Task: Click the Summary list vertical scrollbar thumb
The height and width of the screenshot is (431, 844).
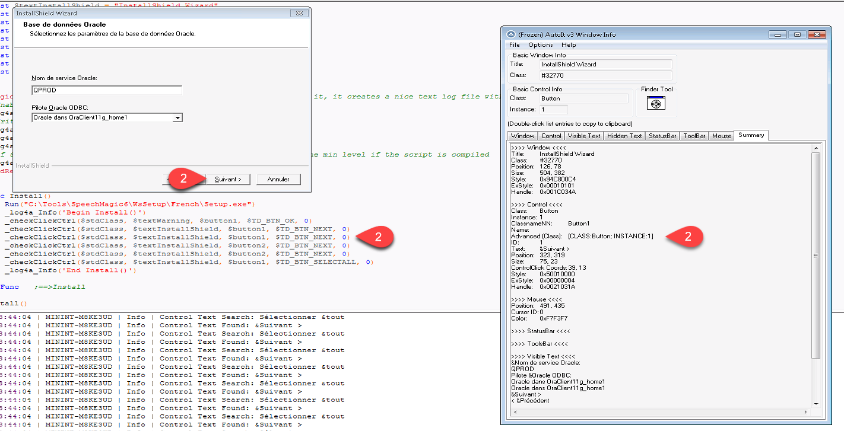Action: (816, 255)
